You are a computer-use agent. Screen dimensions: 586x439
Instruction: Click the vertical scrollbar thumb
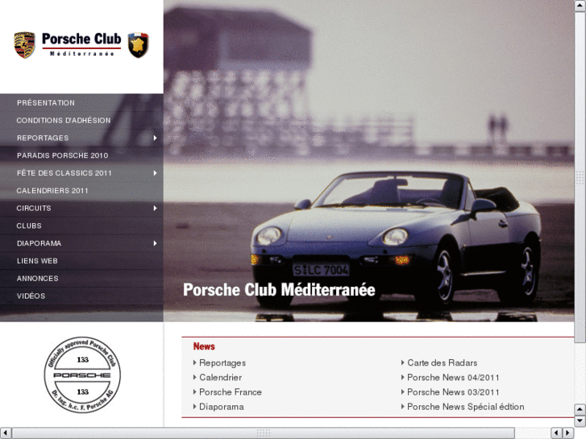[580, 176]
